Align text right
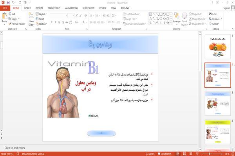 pos(98,22)
